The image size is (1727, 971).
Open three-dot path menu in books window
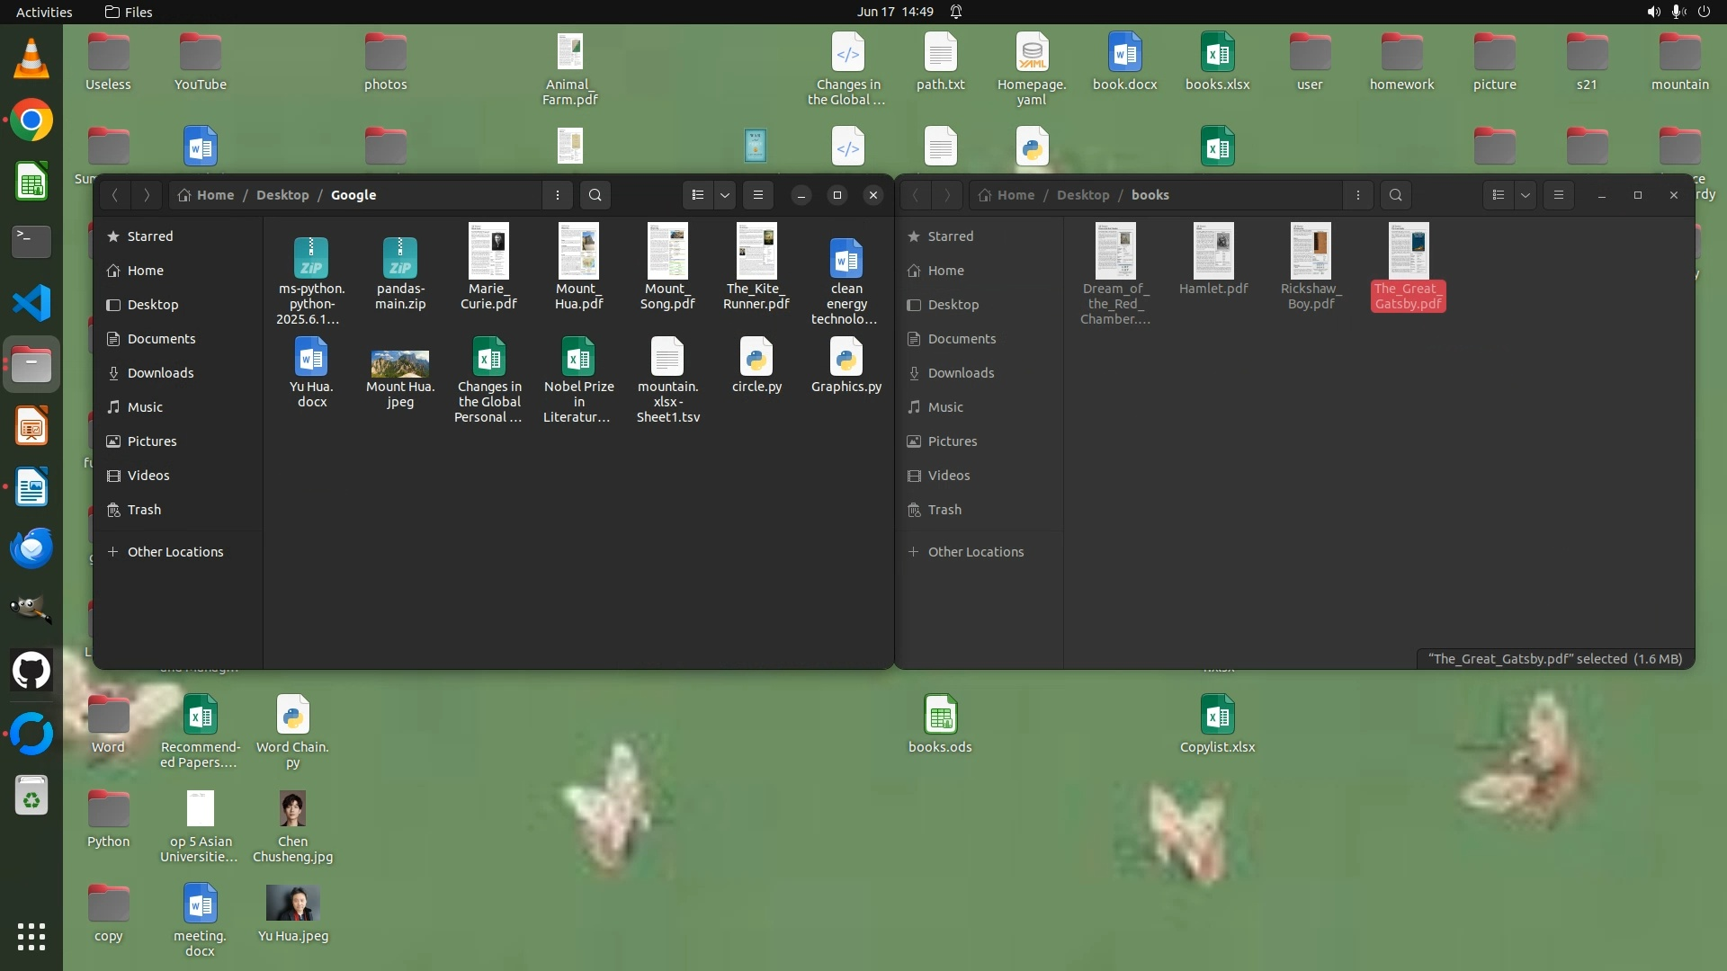coord(1358,195)
